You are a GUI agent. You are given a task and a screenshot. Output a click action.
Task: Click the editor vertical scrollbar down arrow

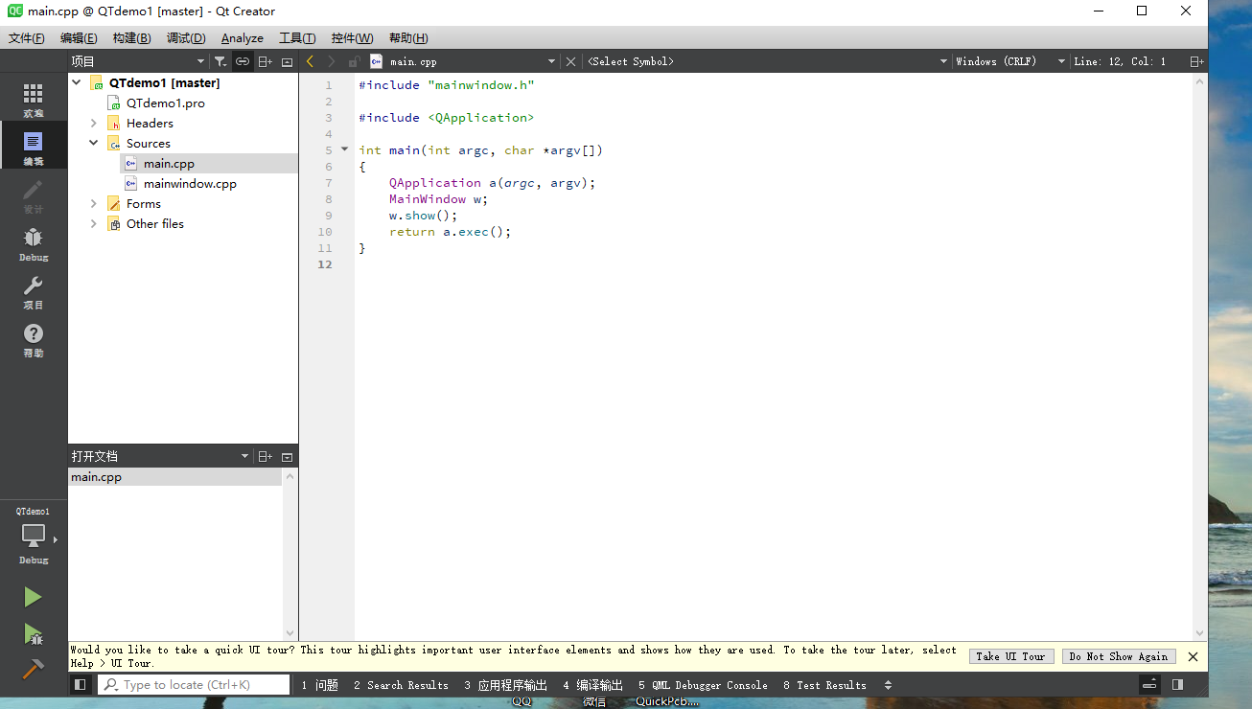point(1199,633)
